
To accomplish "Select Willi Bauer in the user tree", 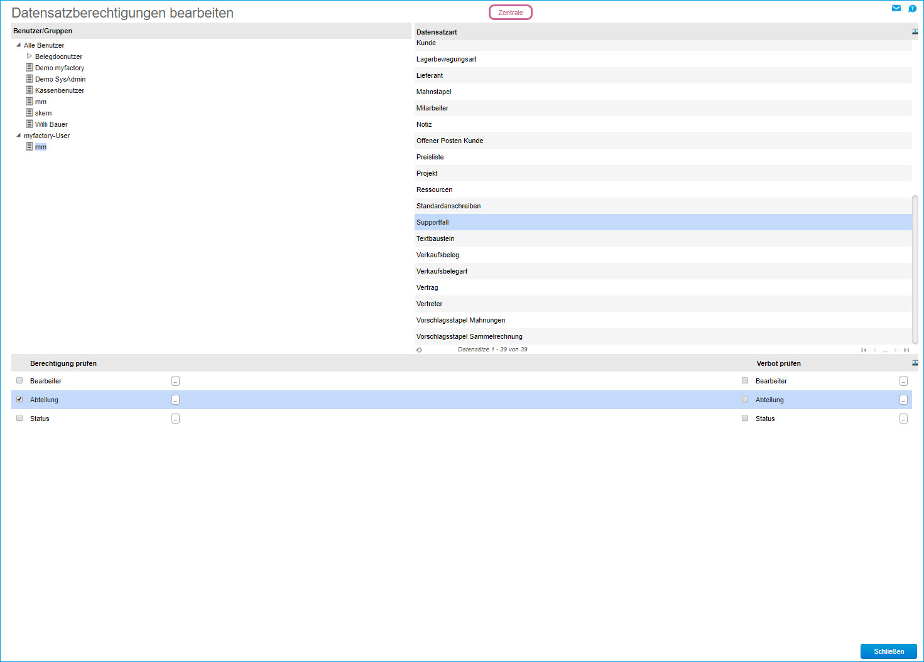I will tap(52, 124).
